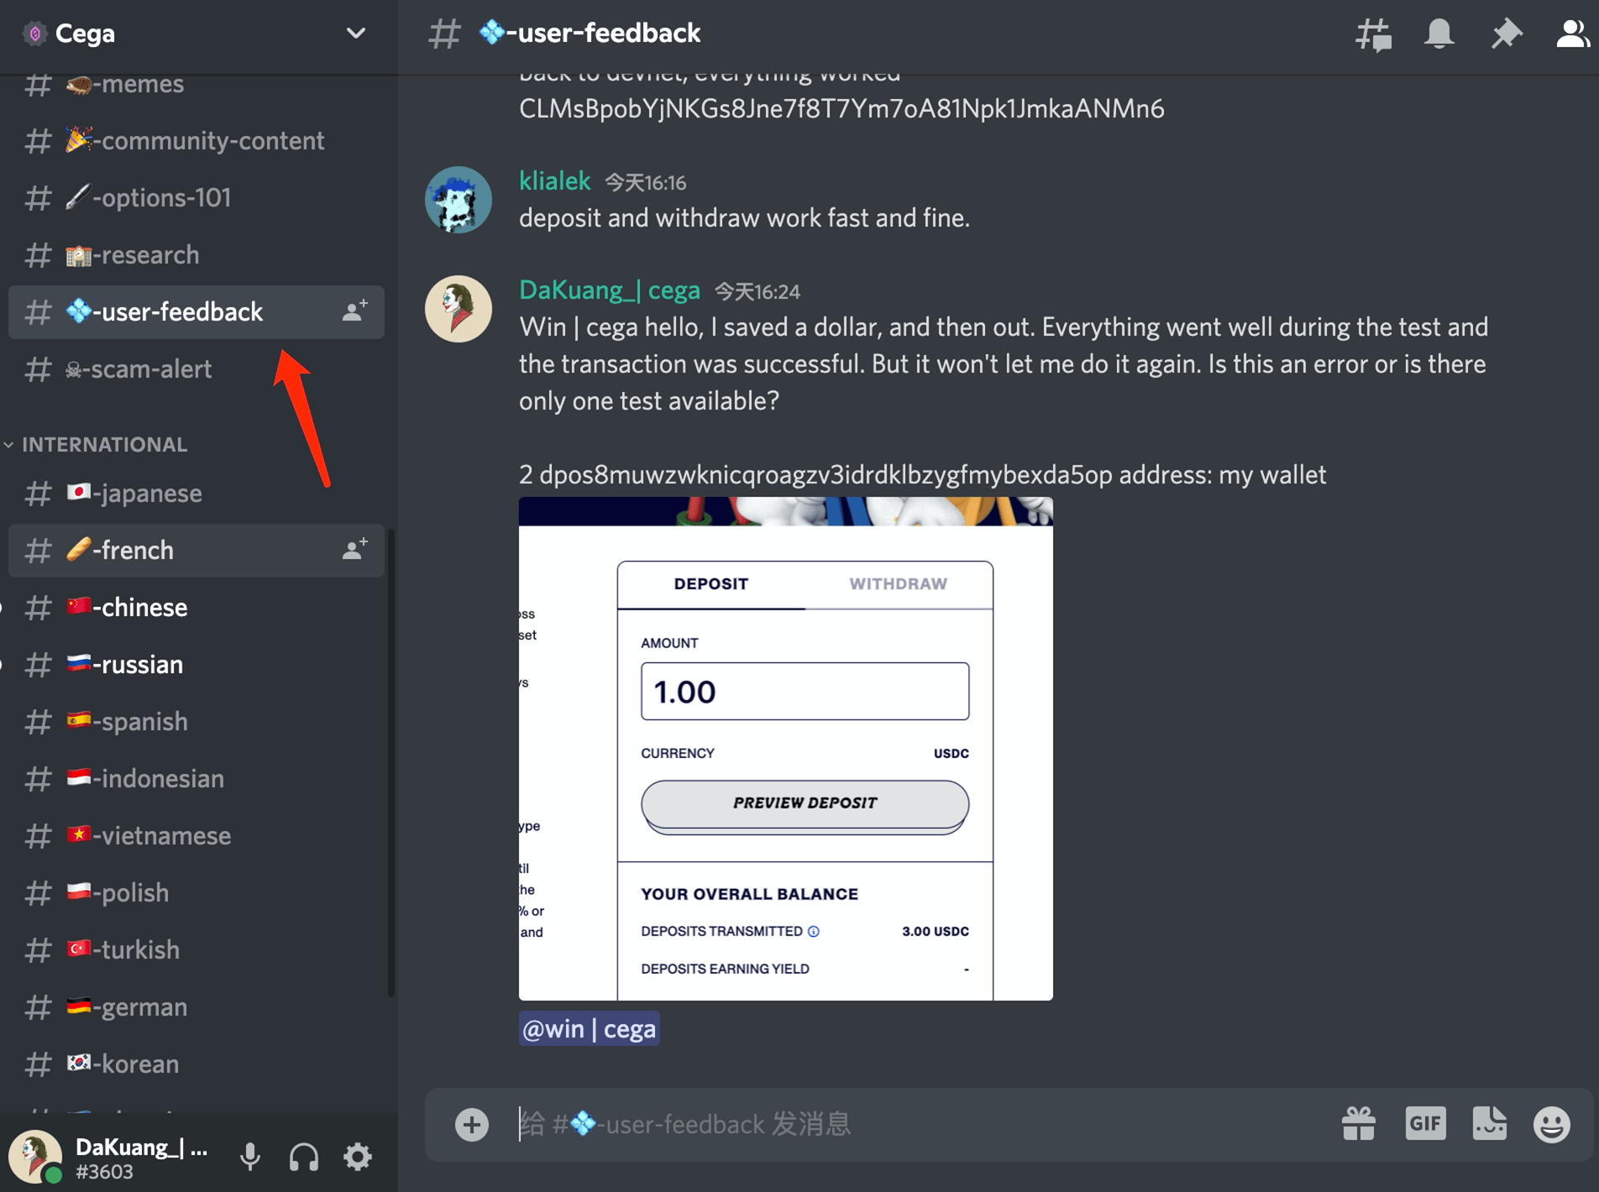Open the sticker picker icon
The image size is (1599, 1192).
(1489, 1123)
